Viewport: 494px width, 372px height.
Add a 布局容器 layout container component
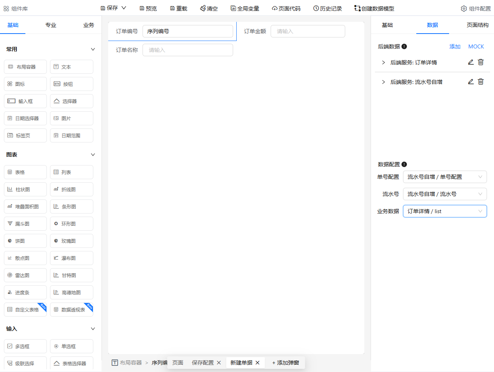pyautogui.click(x=25, y=67)
